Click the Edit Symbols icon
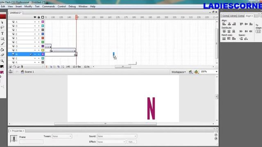262x147 pixels. [196, 72]
